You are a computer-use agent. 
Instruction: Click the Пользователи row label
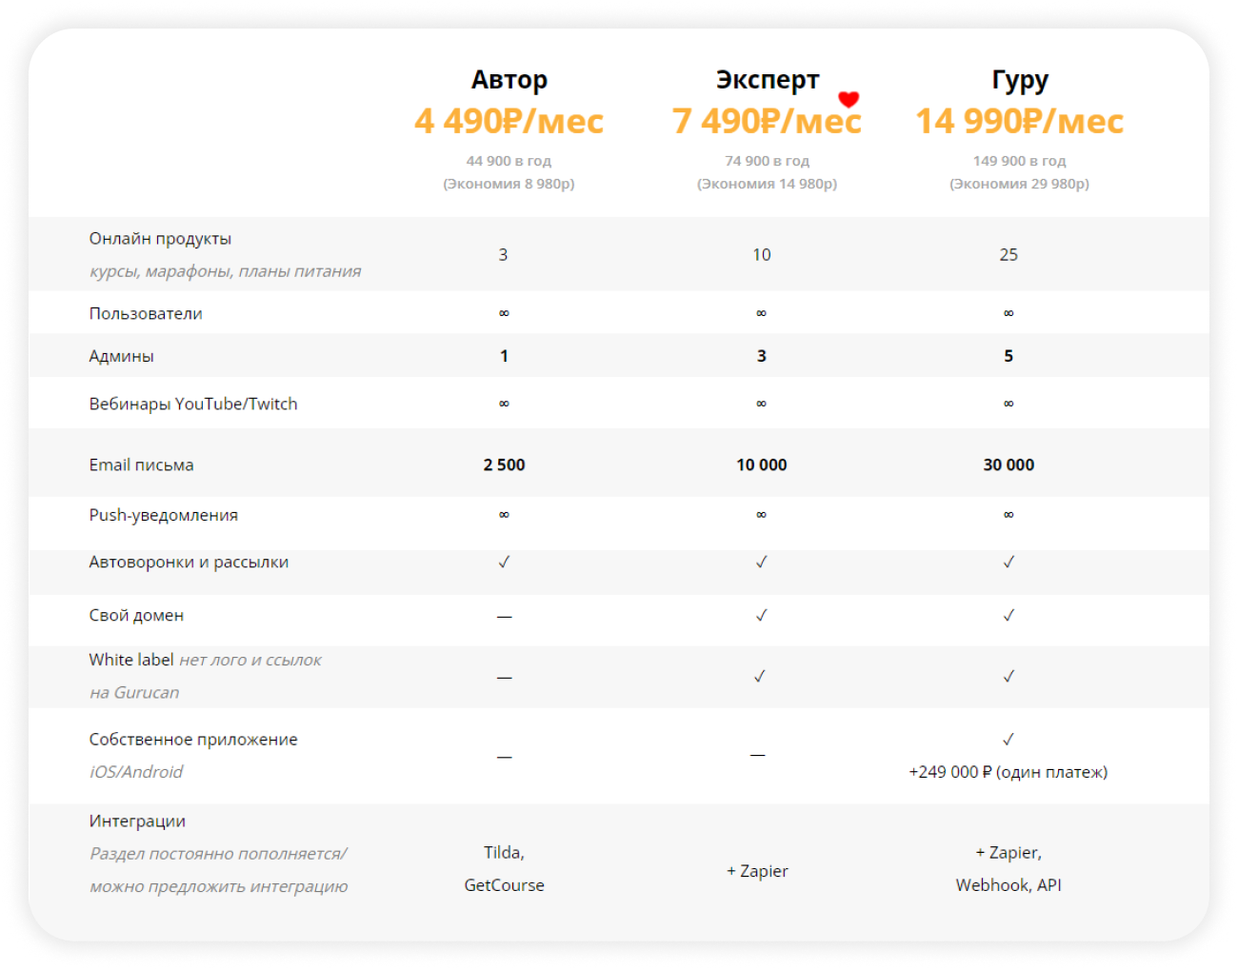point(146,313)
